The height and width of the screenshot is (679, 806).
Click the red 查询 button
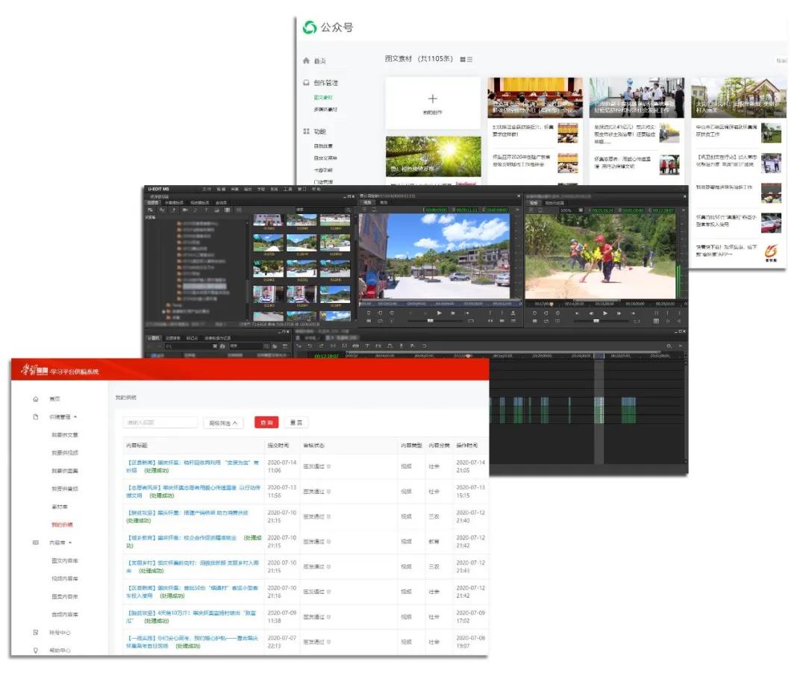click(x=266, y=422)
